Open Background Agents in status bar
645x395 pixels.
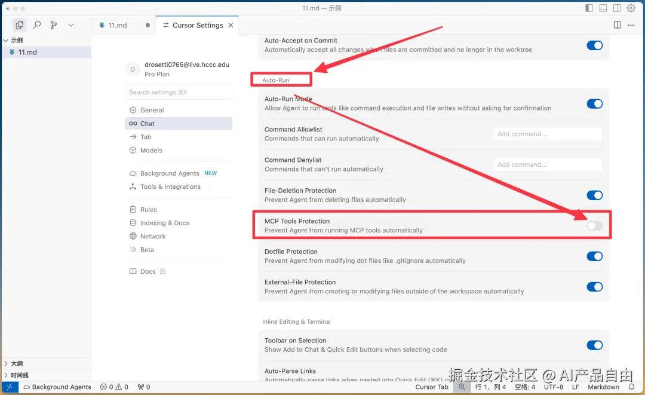coord(57,387)
